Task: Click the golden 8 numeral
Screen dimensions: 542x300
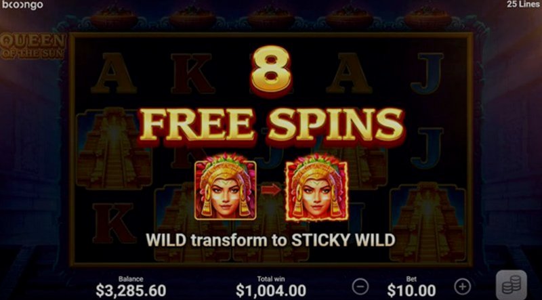Action: tap(271, 71)
